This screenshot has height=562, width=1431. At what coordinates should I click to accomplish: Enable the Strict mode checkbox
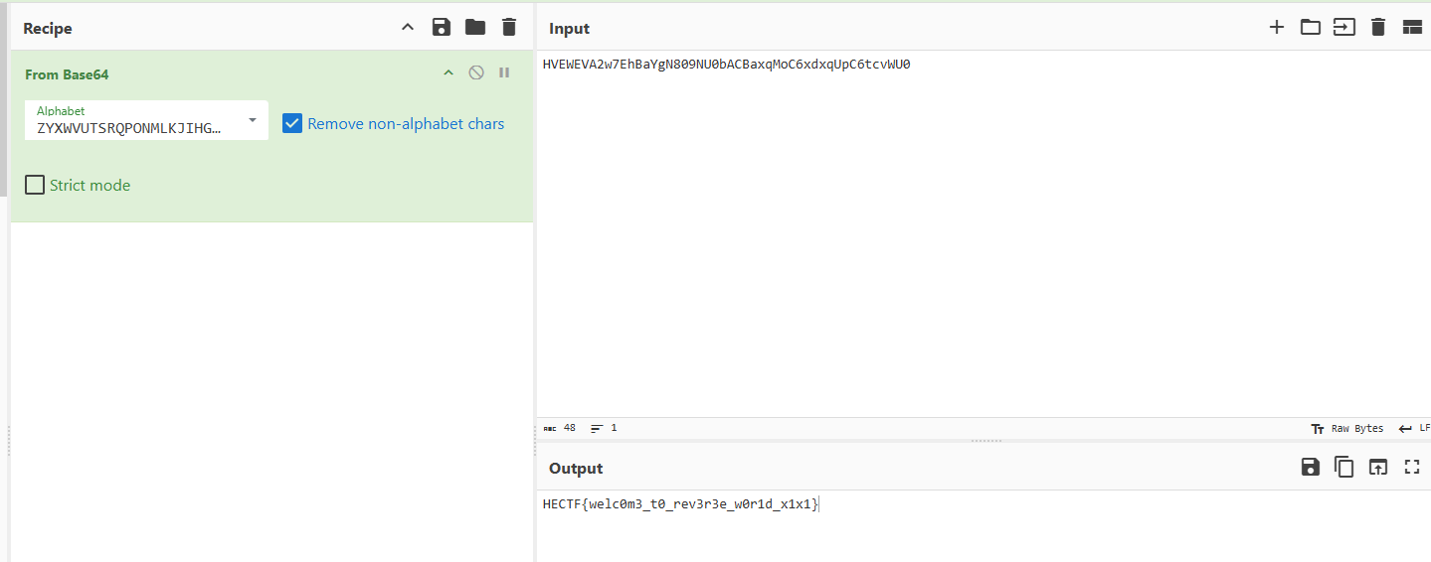click(35, 185)
